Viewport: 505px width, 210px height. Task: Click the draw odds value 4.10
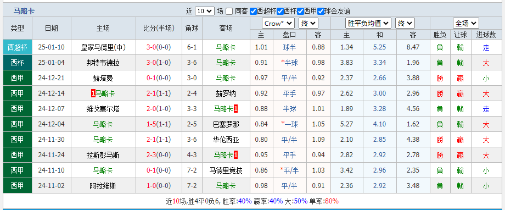tap(380, 124)
